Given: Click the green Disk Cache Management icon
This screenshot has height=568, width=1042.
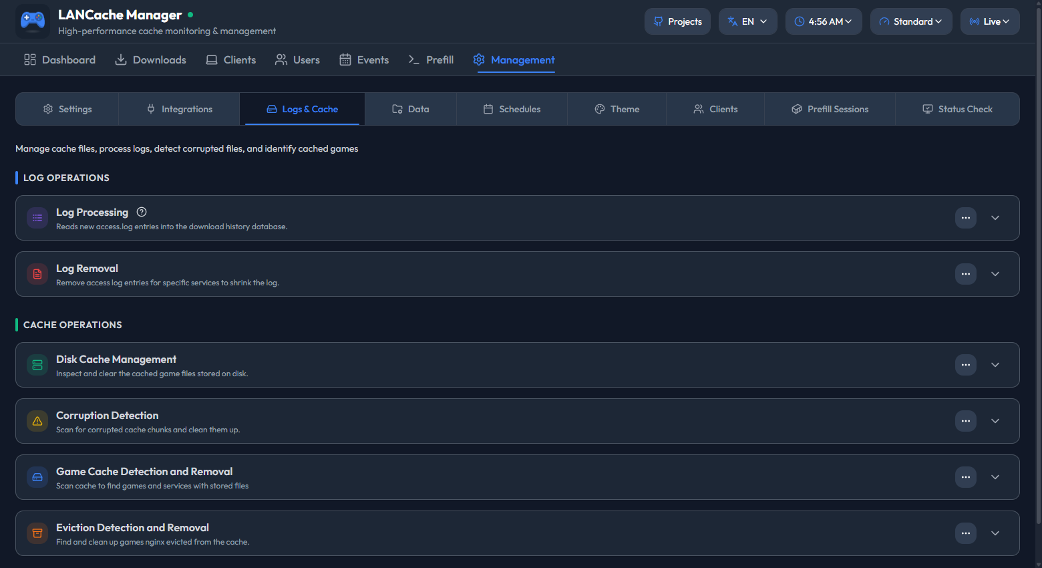Looking at the screenshot, I should click(x=37, y=365).
